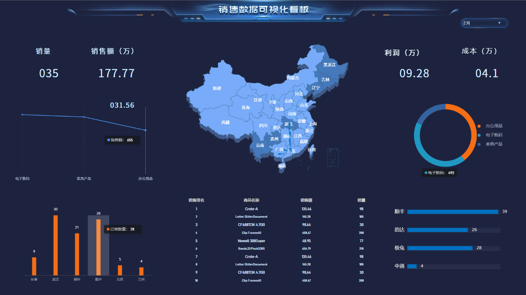
Task: Pick 内蒙古 on the China map
Action: click(x=292, y=78)
